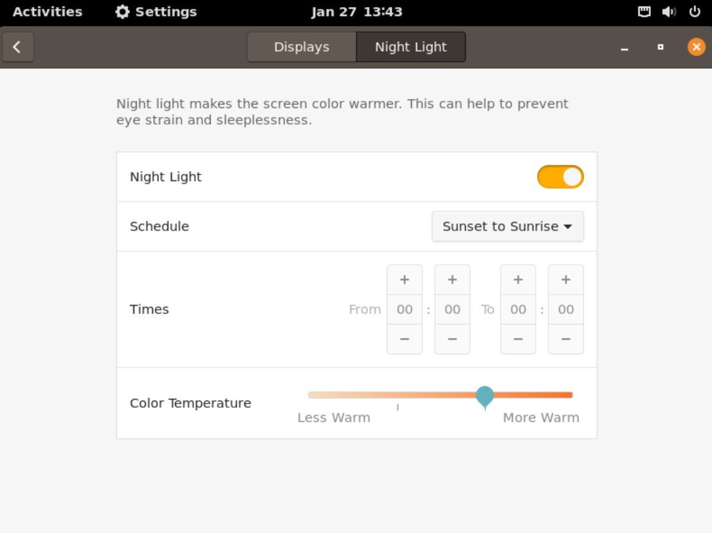Viewport: 712px width, 533px height.
Task: Click the From hours input field
Action: tap(404, 309)
